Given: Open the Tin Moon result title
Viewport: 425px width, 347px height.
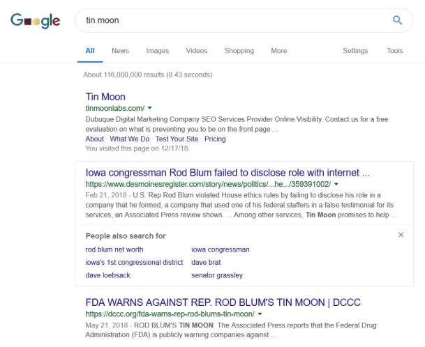Looking at the screenshot, I should tap(105, 97).
